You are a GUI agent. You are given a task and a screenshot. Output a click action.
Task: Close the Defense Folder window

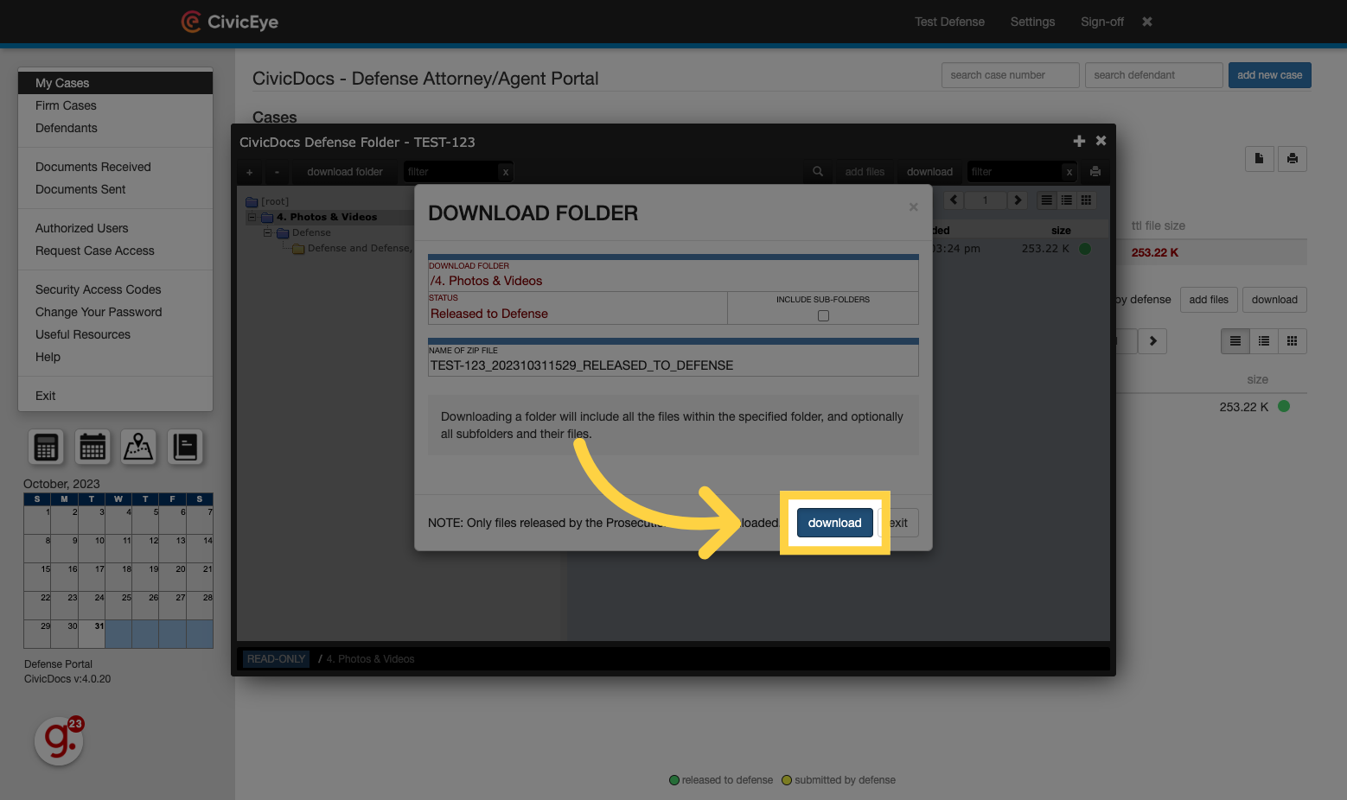[1101, 140]
